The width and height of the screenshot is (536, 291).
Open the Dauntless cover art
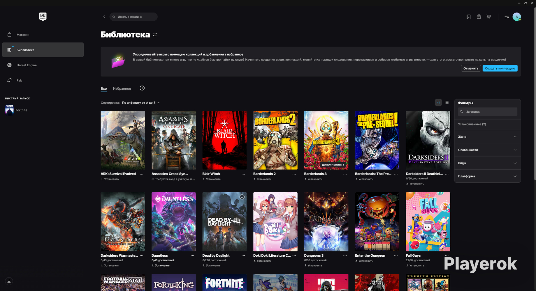[x=174, y=222]
